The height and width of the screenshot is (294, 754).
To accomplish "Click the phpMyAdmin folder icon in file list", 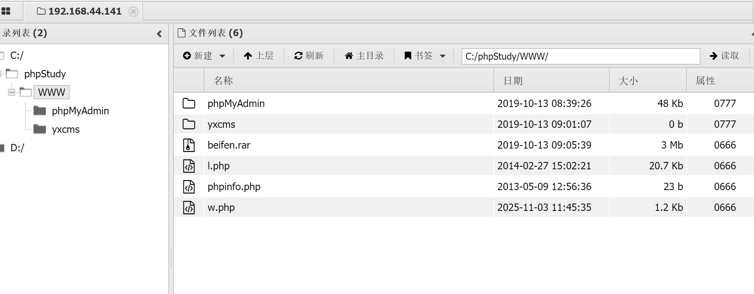I will pyautogui.click(x=189, y=104).
